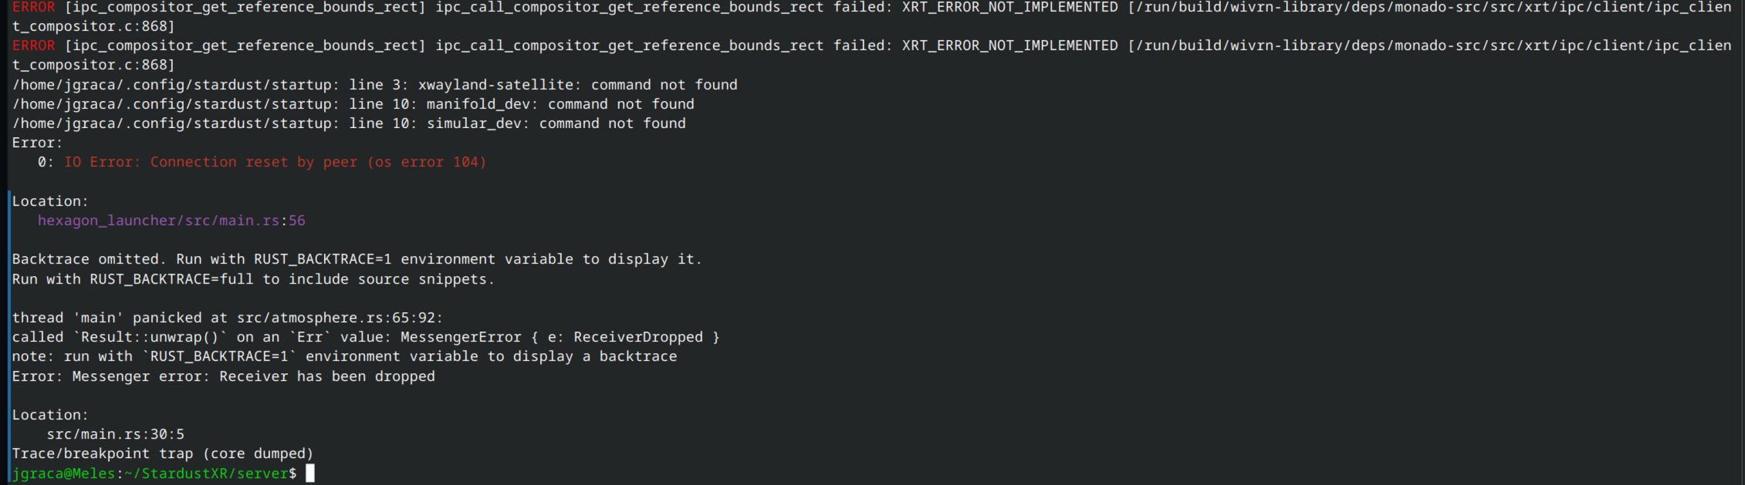Click the simular_dev command not found line
Viewport: 1745px width, 485px height.
(349, 123)
